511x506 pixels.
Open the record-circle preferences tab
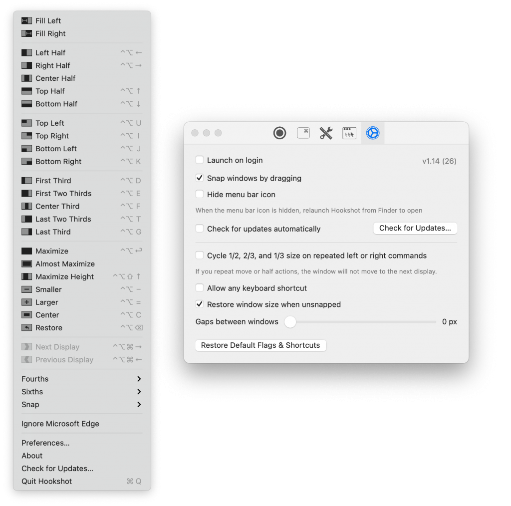coord(279,133)
